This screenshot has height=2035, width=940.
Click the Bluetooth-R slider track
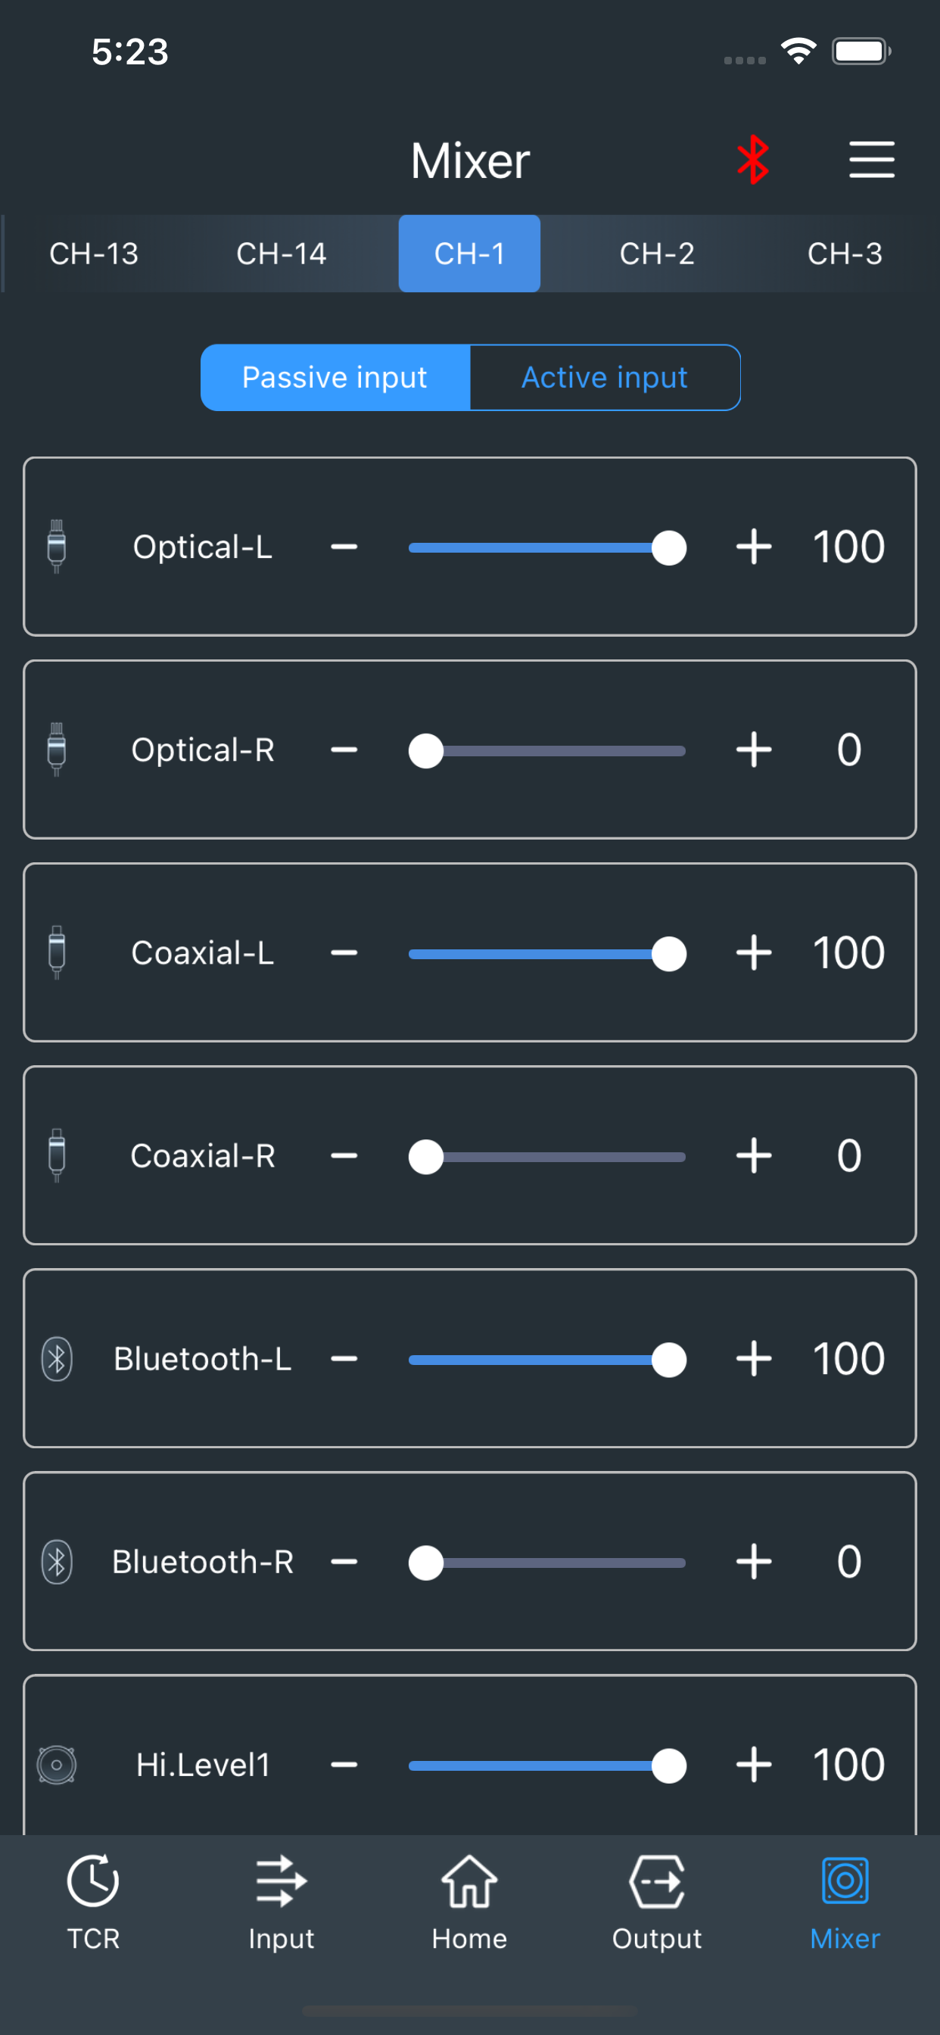point(546,1563)
